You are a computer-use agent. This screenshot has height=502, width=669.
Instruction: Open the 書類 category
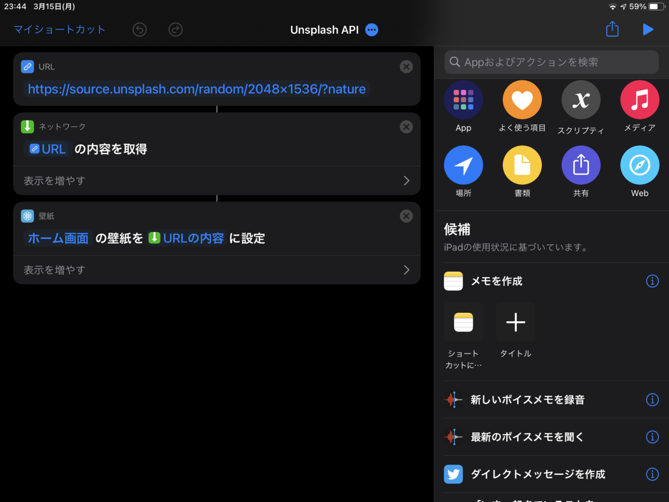522,172
